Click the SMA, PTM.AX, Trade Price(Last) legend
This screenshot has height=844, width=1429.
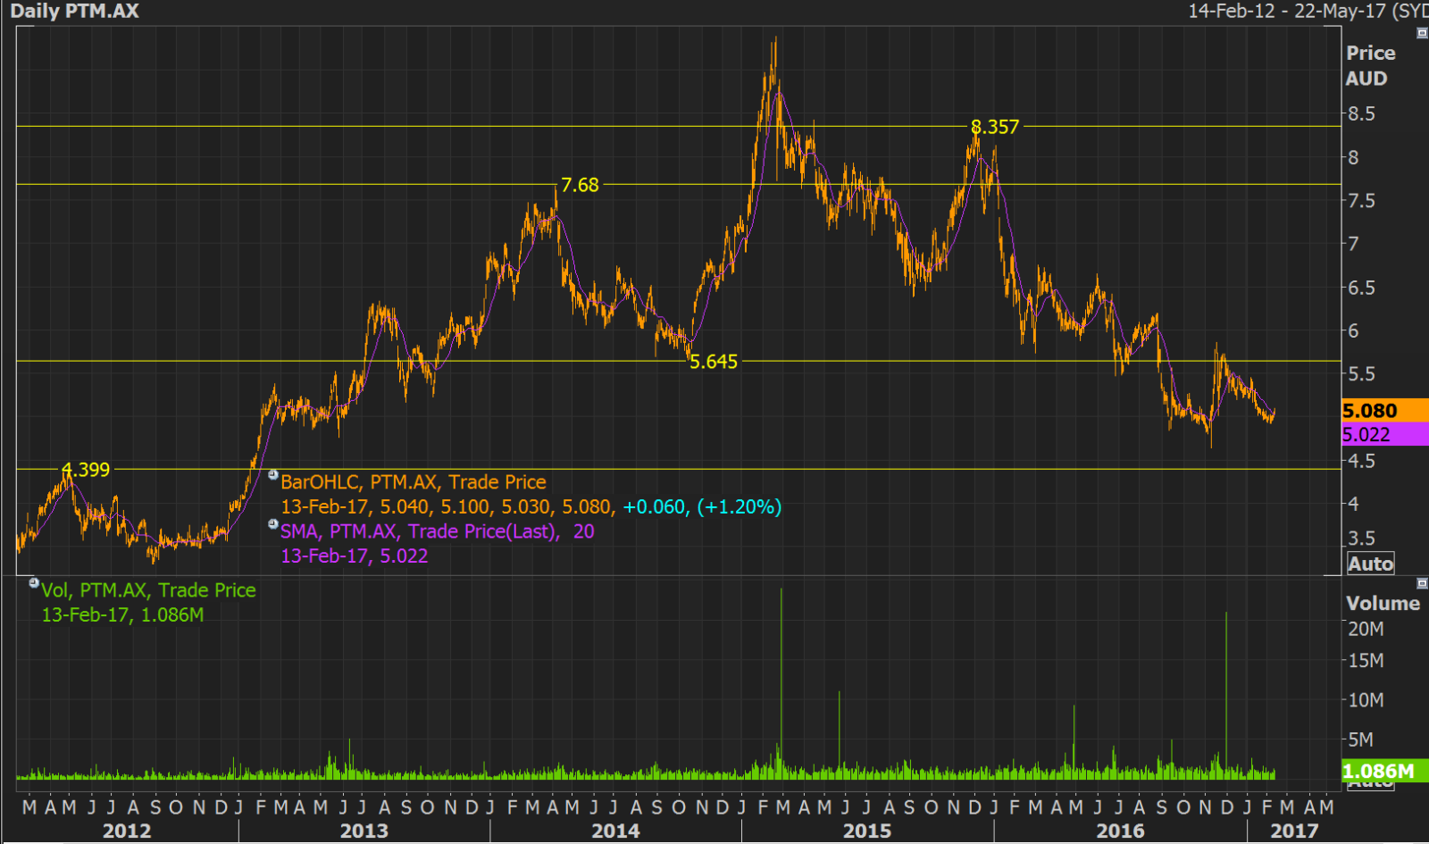[438, 531]
